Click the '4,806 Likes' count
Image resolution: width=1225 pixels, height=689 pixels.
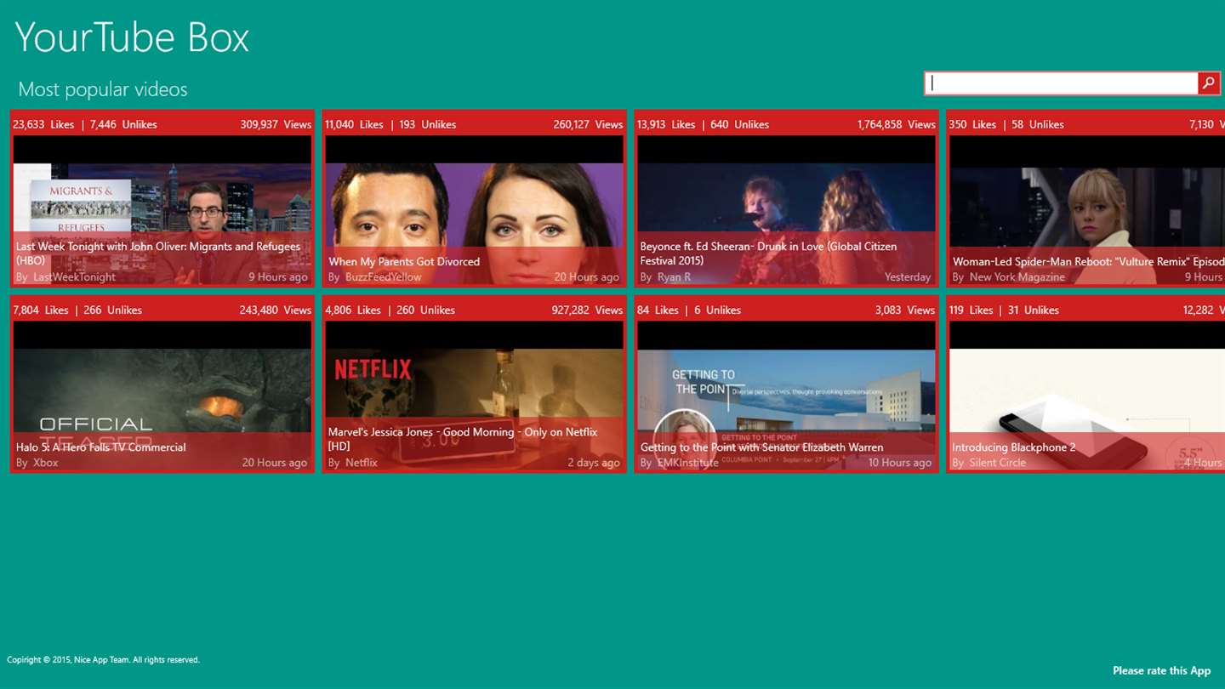[353, 310]
